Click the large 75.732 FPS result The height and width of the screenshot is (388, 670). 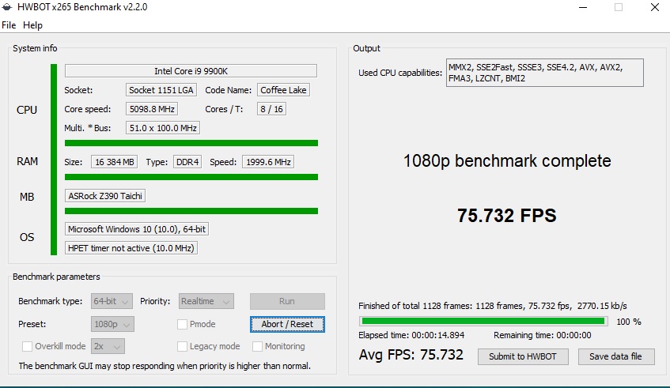tap(507, 216)
